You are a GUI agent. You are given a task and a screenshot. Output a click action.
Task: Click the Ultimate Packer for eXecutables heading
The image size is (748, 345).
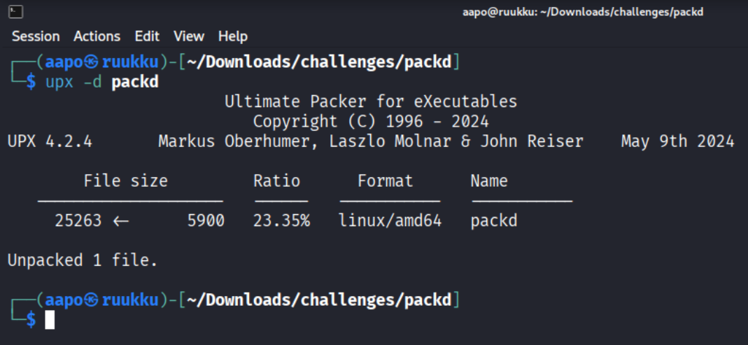(371, 101)
